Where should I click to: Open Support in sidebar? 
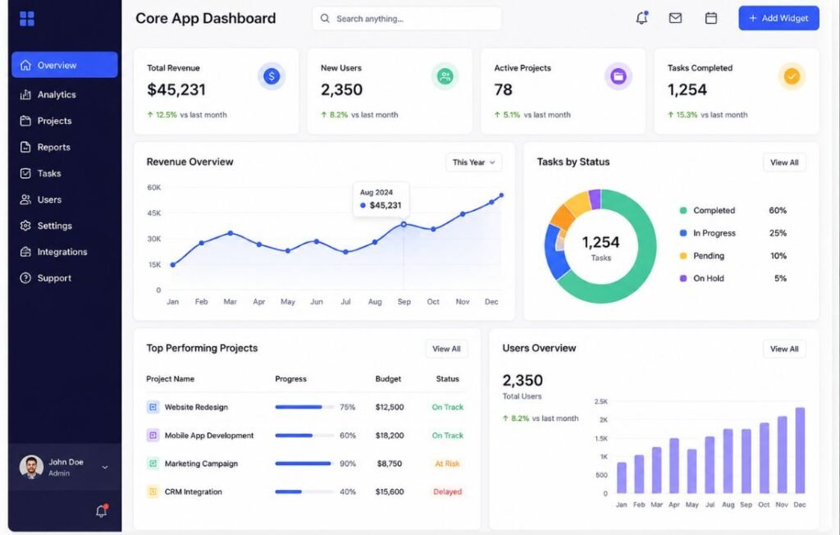[x=65, y=278]
